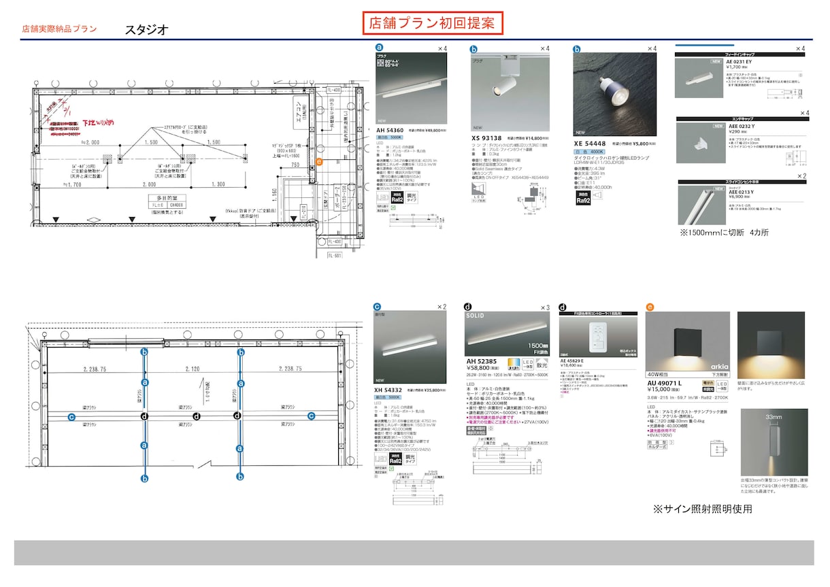Select the XS 93138 white spotlight photo

[x=510, y=93]
